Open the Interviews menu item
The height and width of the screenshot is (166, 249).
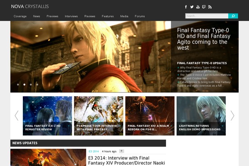coord(71,16)
